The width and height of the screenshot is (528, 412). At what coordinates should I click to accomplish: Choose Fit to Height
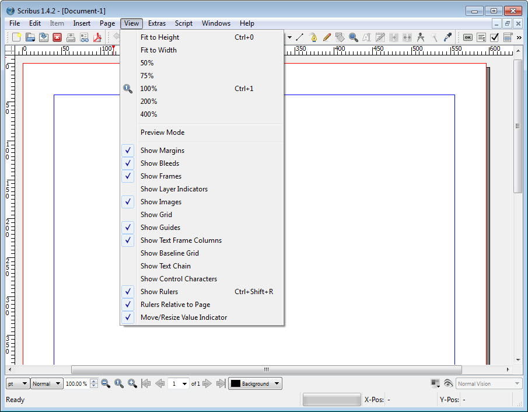[x=202, y=37]
